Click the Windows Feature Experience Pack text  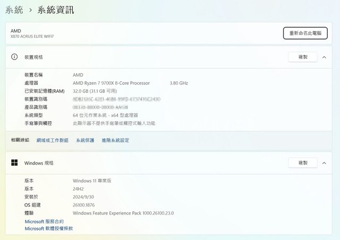pyautogui.click(x=123, y=213)
